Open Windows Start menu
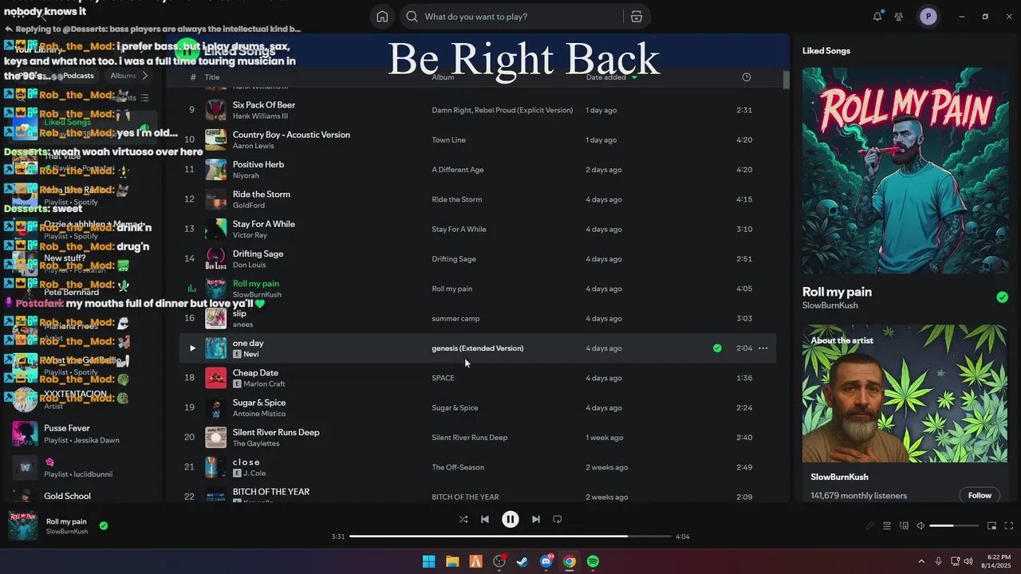The image size is (1021, 574). [428, 561]
